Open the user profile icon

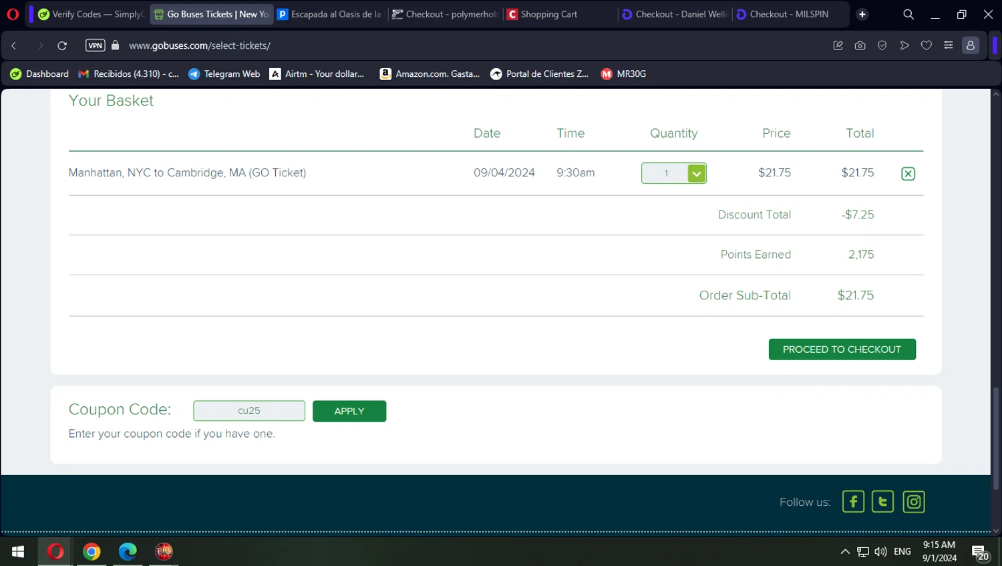(x=971, y=45)
